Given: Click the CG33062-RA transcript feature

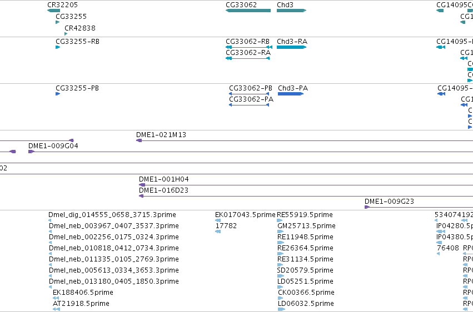Looking at the screenshot, I should coord(248,58).
